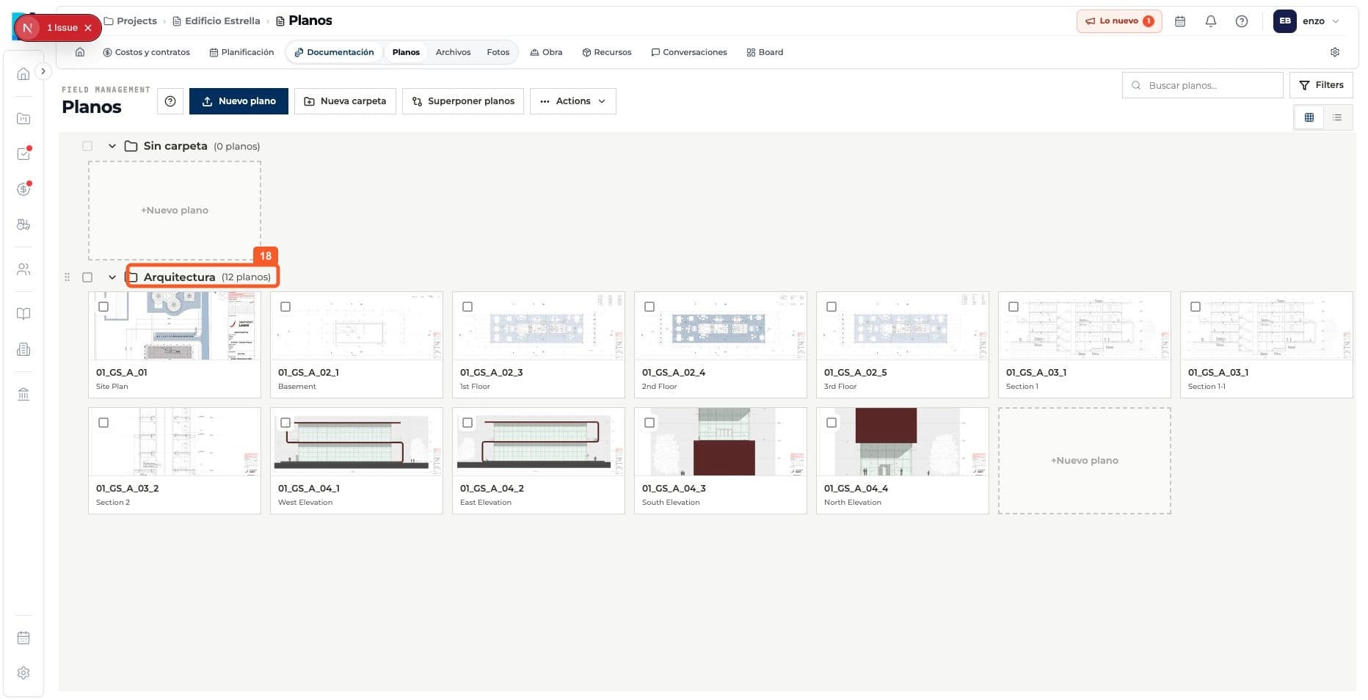Open the book icon in the left sidebar
Image resolution: width=1368 pixels, height=700 pixels.
pos(23,314)
